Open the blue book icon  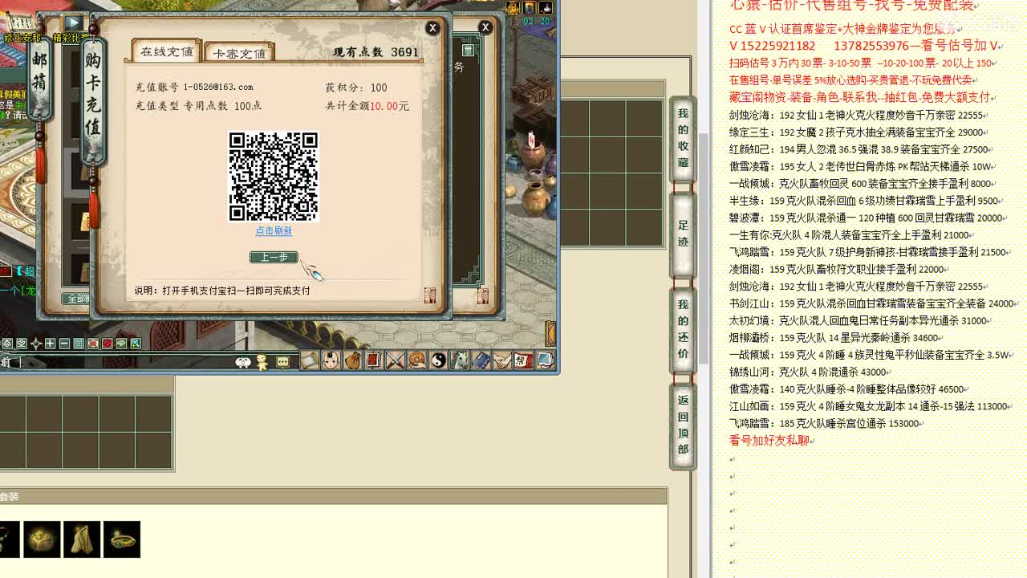pos(481,360)
